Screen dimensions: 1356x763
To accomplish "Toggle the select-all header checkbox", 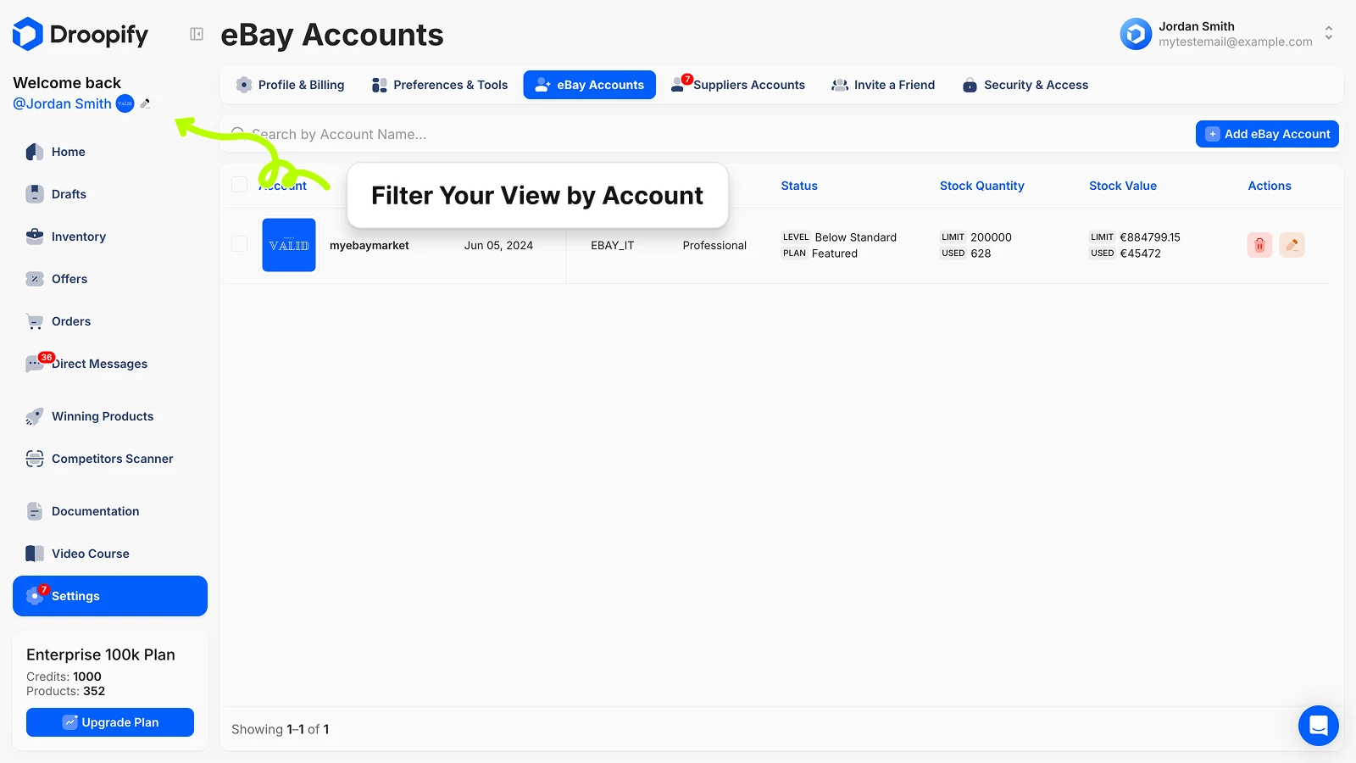I will (x=240, y=185).
